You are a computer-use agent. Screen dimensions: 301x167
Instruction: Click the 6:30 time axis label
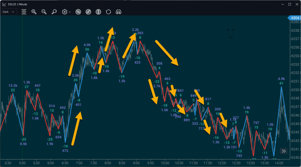(65, 163)
